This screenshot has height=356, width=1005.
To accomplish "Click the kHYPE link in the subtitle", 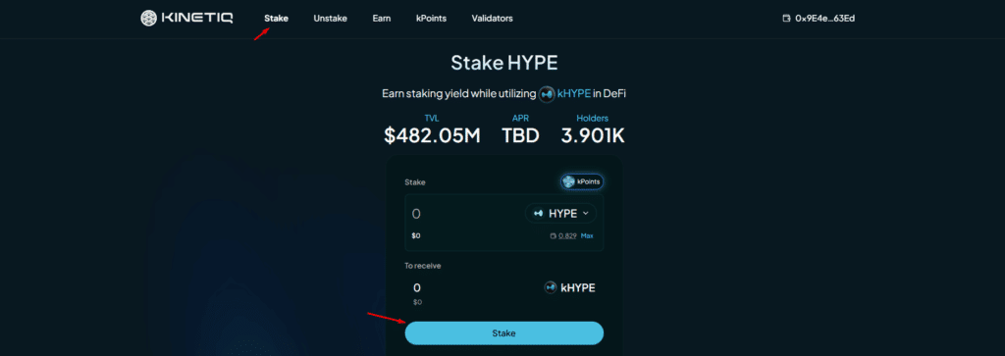I will point(574,94).
